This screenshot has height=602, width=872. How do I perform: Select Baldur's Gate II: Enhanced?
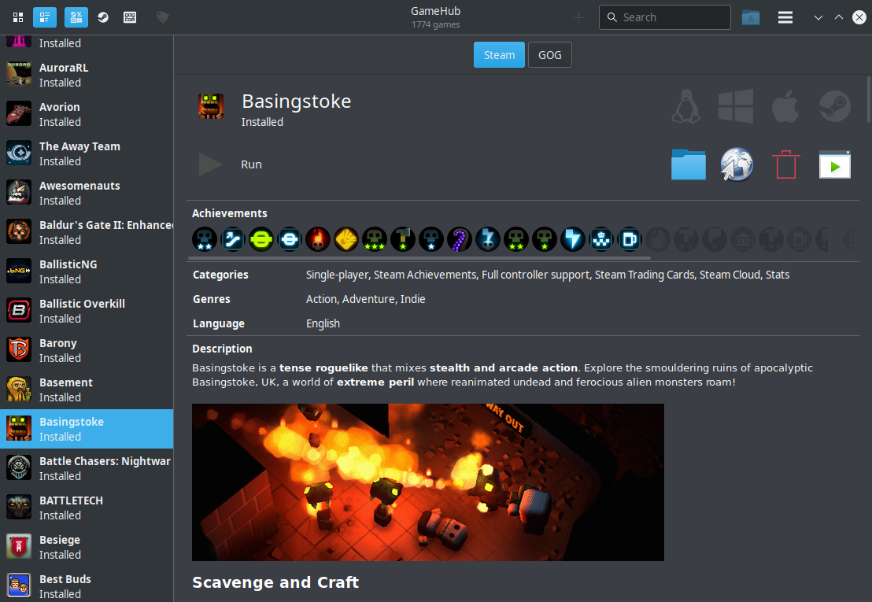click(87, 232)
